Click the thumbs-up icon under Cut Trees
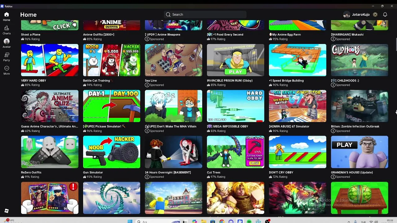The image size is (397, 223). tap(208, 177)
